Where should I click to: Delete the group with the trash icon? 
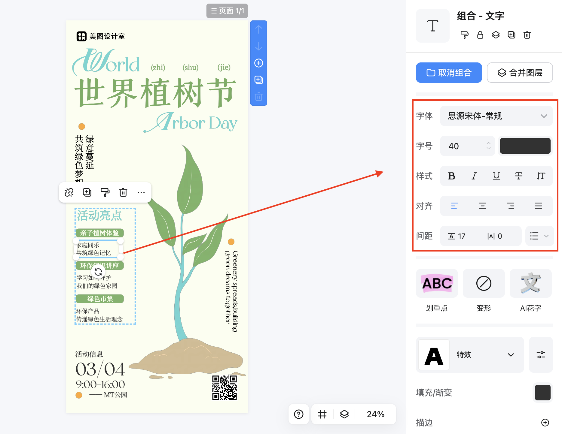tap(527, 35)
